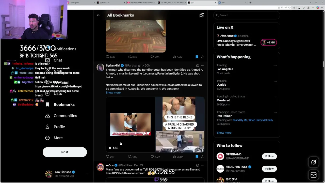
Task: Open Grok on the ulxa post
Action: tap(198, 165)
